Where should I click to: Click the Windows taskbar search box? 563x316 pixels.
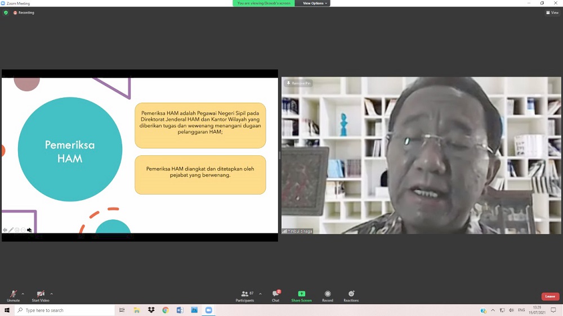pyautogui.click(x=65, y=310)
